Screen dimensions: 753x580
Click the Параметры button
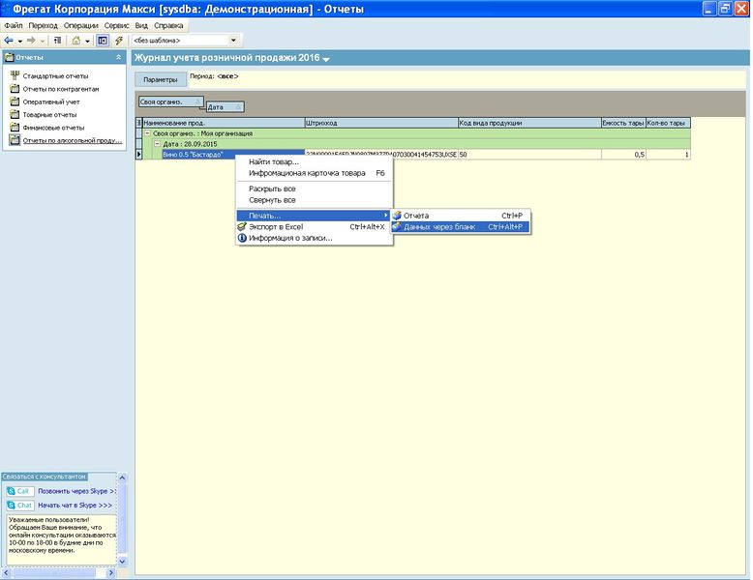[161, 79]
